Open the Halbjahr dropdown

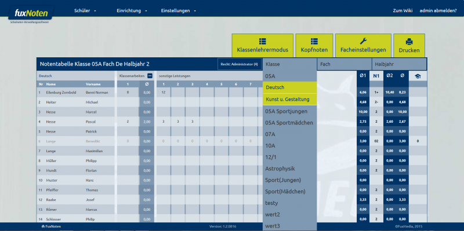point(399,64)
